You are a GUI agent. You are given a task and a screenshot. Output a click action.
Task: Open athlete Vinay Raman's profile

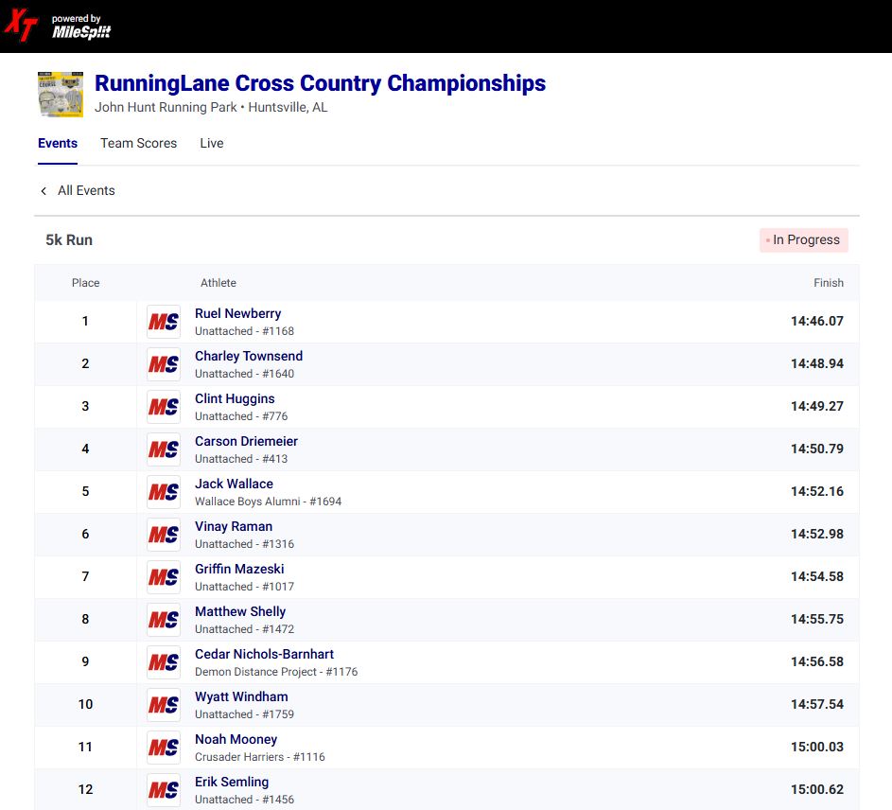coord(234,526)
